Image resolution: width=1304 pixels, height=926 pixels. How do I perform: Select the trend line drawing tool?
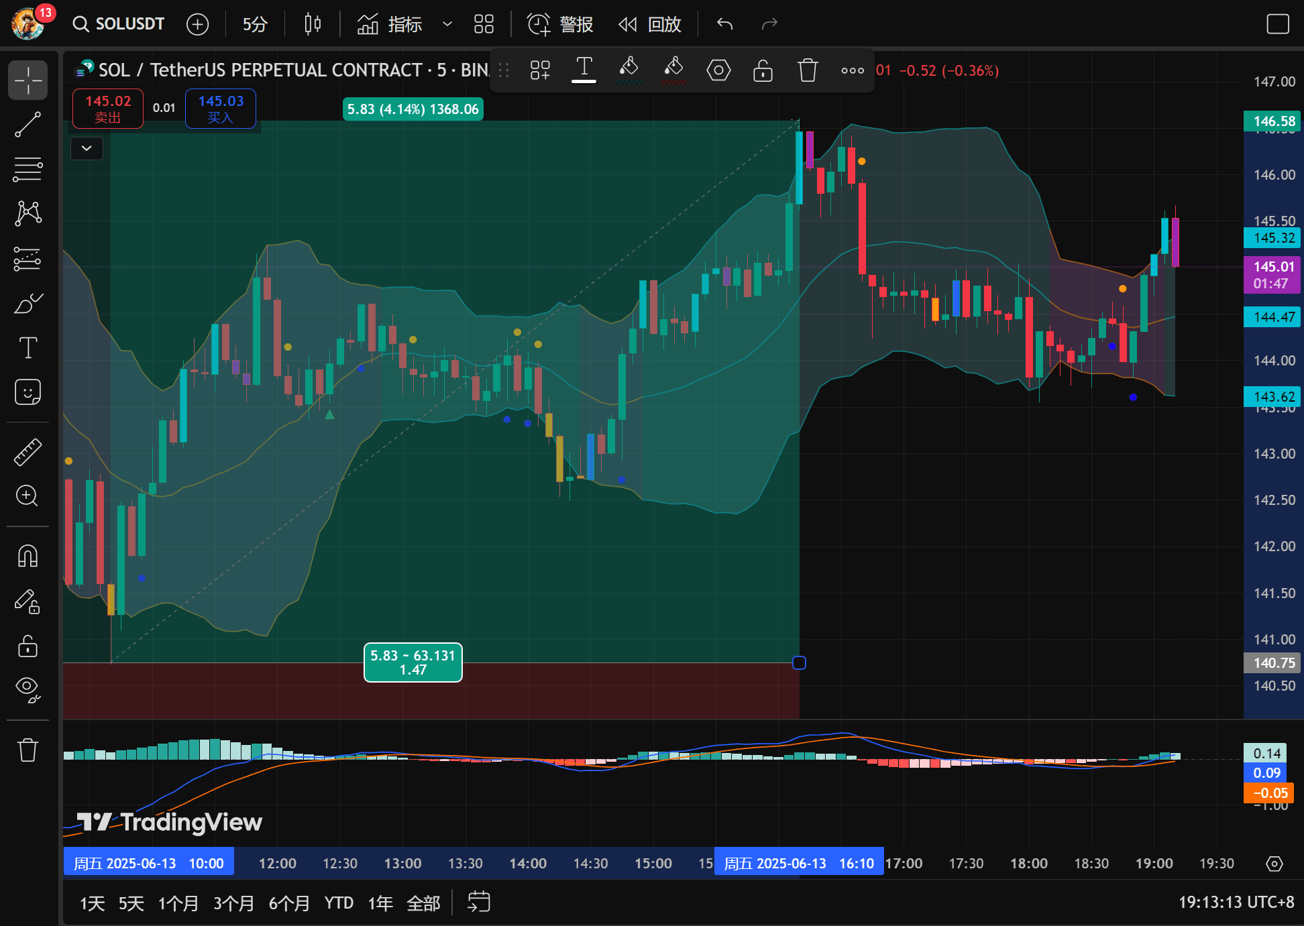[28, 125]
